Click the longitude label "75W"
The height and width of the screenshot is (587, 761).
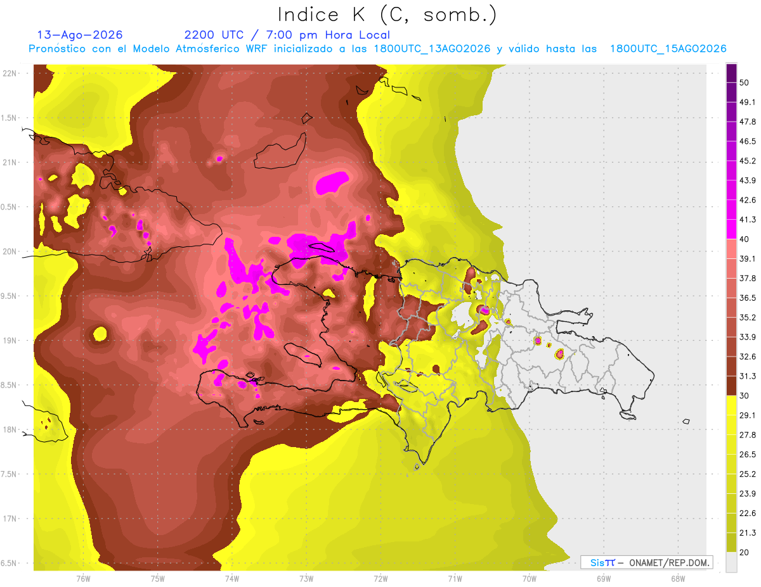point(158,578)
